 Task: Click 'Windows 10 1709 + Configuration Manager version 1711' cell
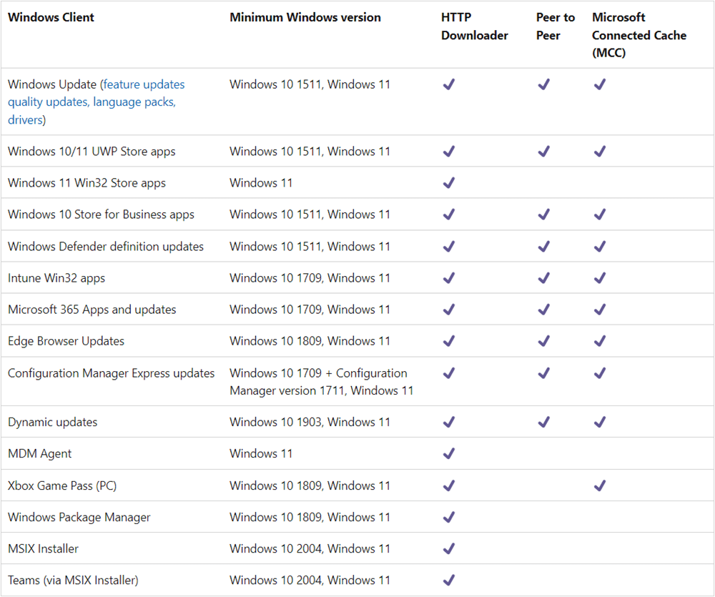pos(322,383)
